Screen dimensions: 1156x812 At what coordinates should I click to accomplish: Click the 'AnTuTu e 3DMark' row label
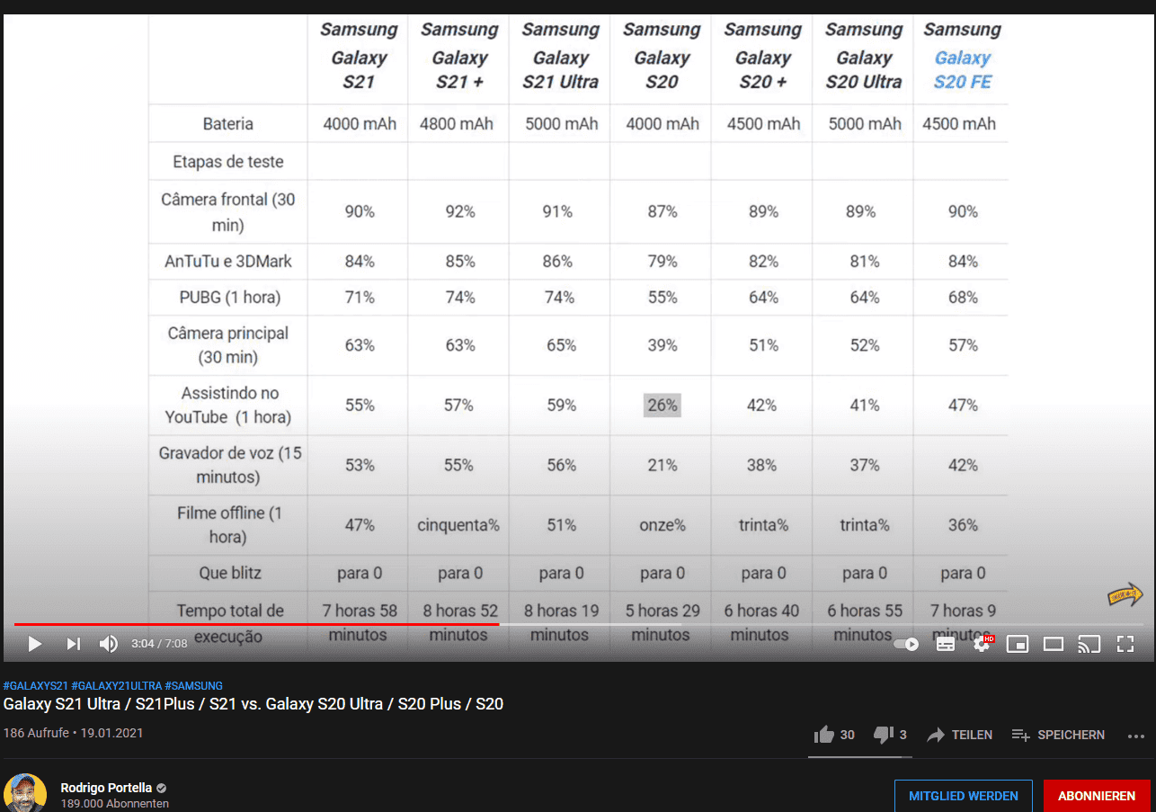(228, 262)
